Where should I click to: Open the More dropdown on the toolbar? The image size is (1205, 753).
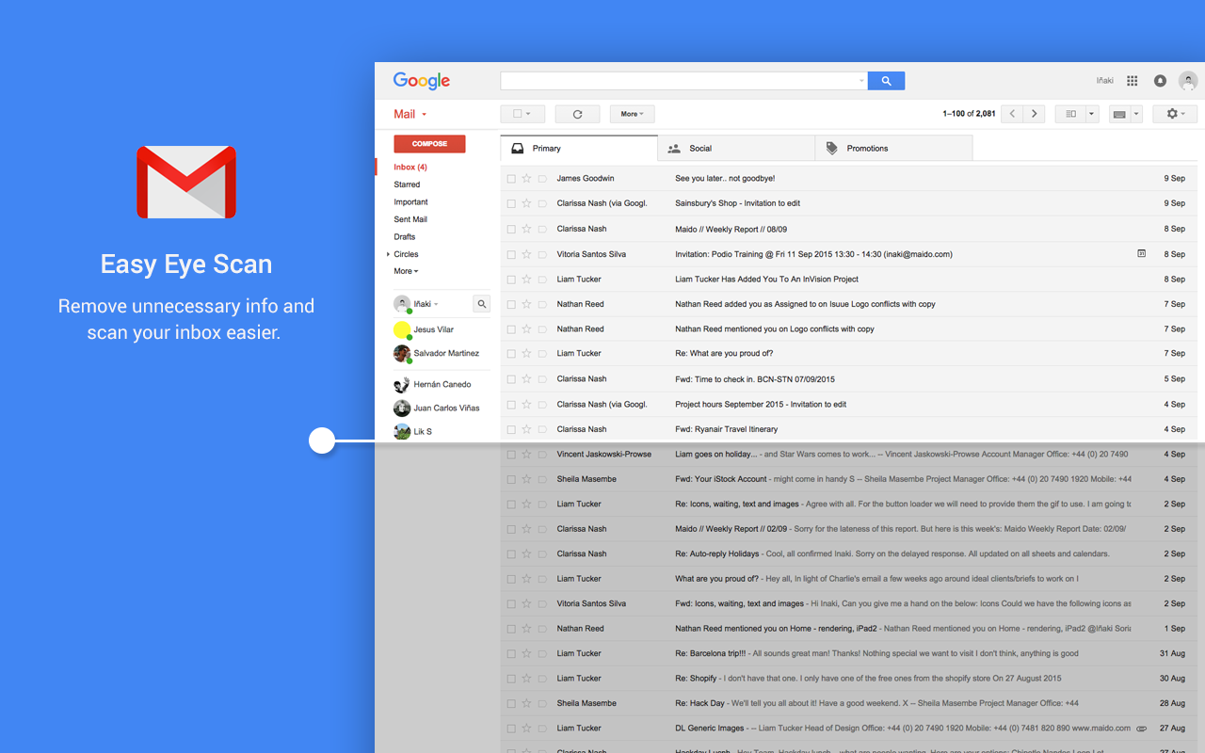click(632, 113)
